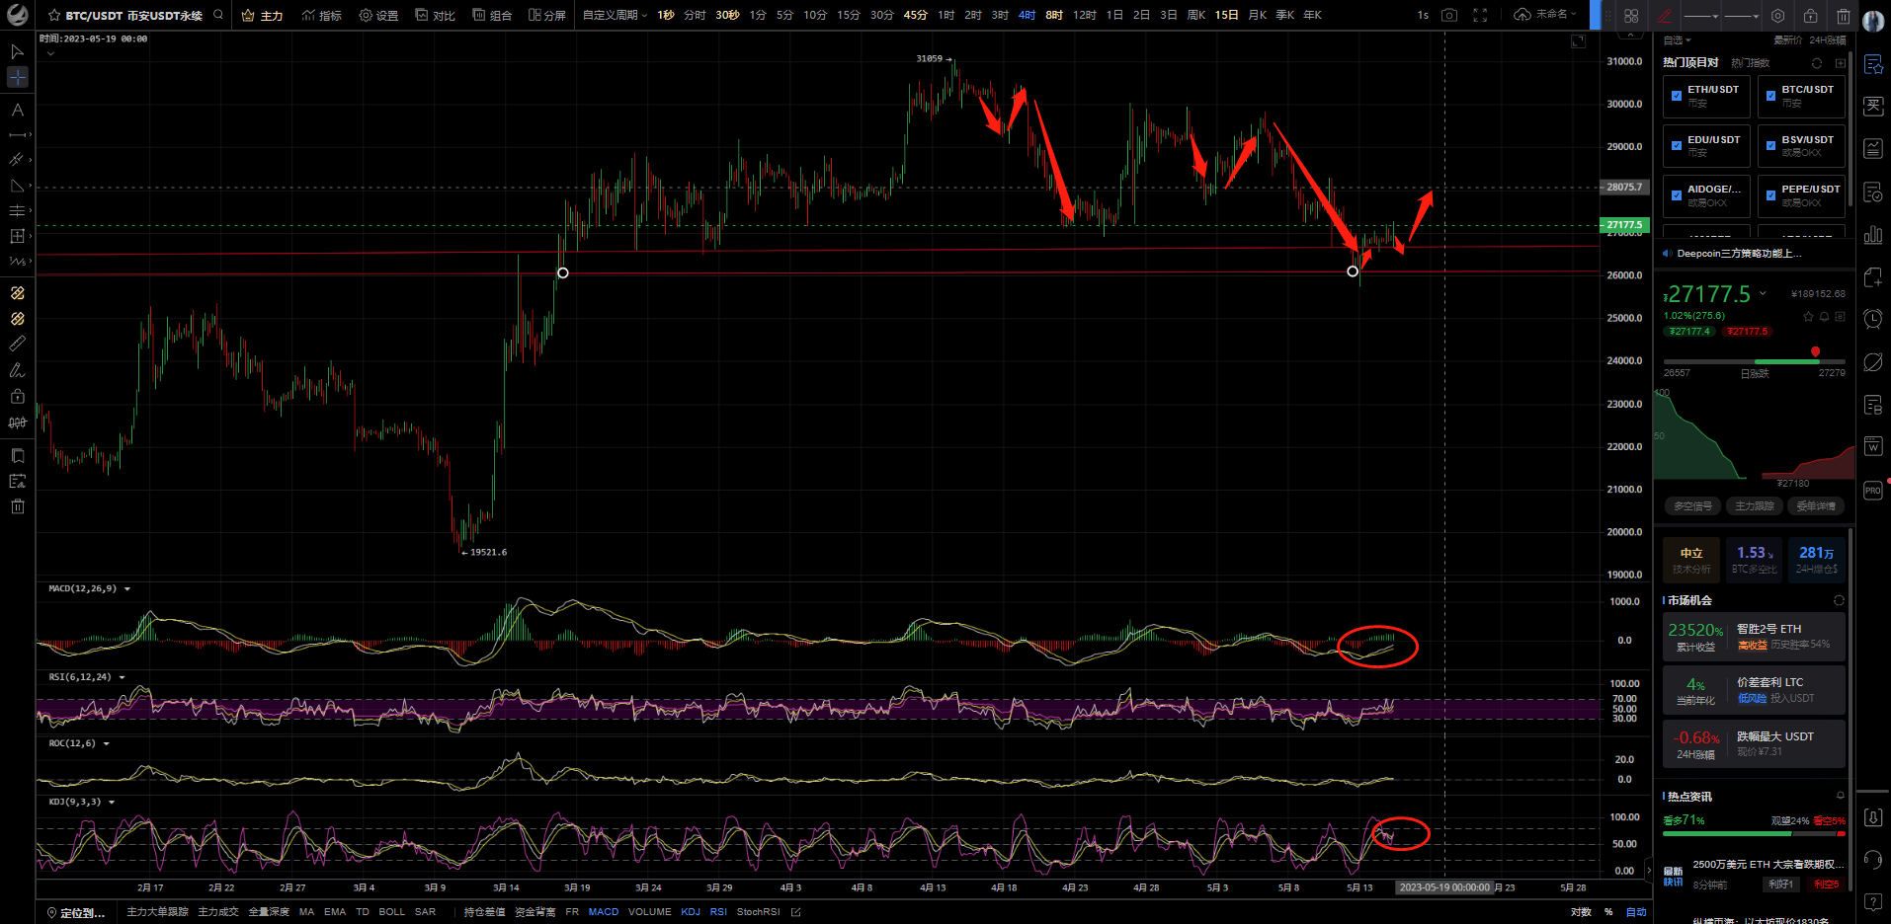Open the 未命名 cloud layout dropdown
This screenshot has height=924, width=1891.
[x=1545, y=15]
